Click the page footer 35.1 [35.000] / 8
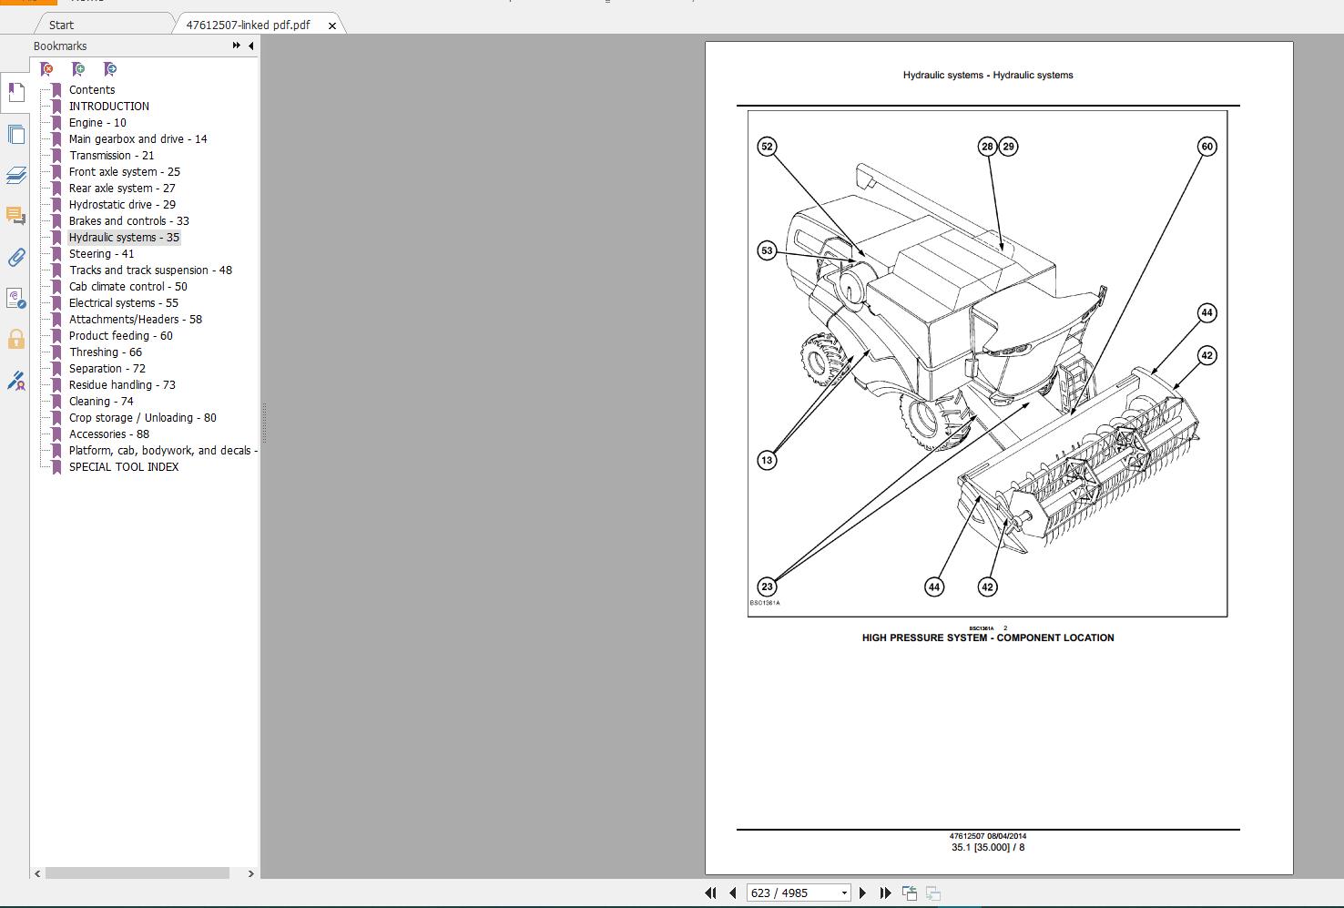Screen dimensions: 1344x908 point(988,847)
